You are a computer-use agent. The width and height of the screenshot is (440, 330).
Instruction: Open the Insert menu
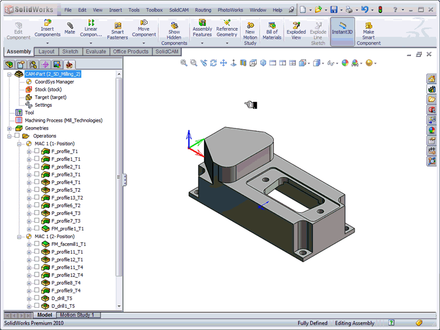coord(116,10)
